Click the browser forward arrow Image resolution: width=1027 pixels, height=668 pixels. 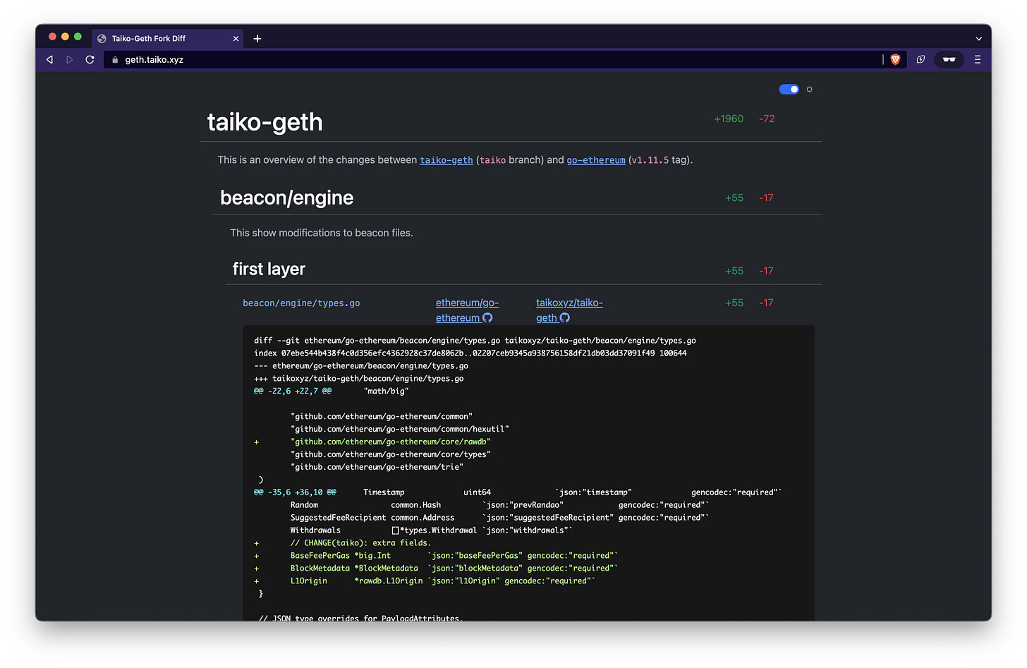[x=69, y=60]
